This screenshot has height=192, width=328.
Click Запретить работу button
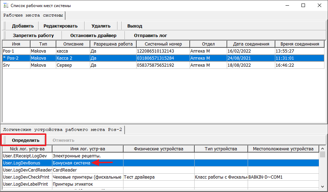pyautogui.click(x=33, y=35)
